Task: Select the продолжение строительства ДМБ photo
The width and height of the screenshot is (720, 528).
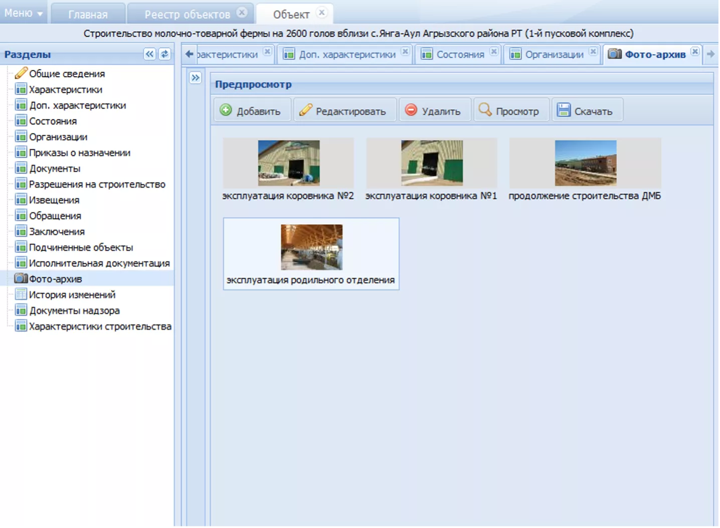Action: (585, 163)
